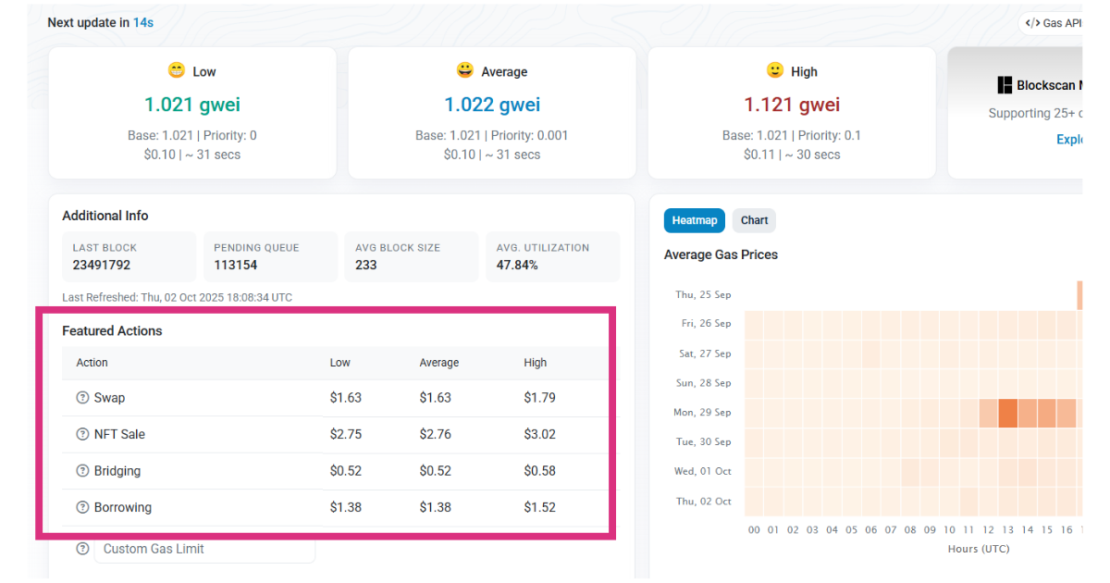This screenshot has width=1110, height=583.
Task: Click the Blockscan logo icon
Action: (x=1005, y=85)
